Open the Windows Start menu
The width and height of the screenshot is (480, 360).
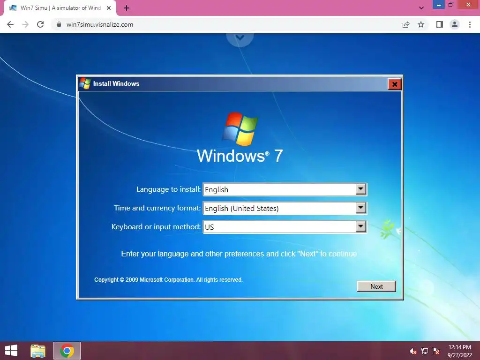11,351
